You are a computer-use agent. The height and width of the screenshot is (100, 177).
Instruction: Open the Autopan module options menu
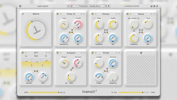tap(81, 53)
